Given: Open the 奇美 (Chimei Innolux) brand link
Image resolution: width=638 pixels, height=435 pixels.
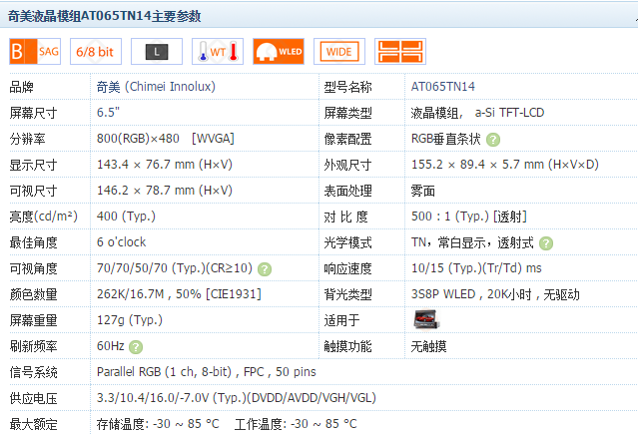Looking at the screenshot, I should click(156, 87).
